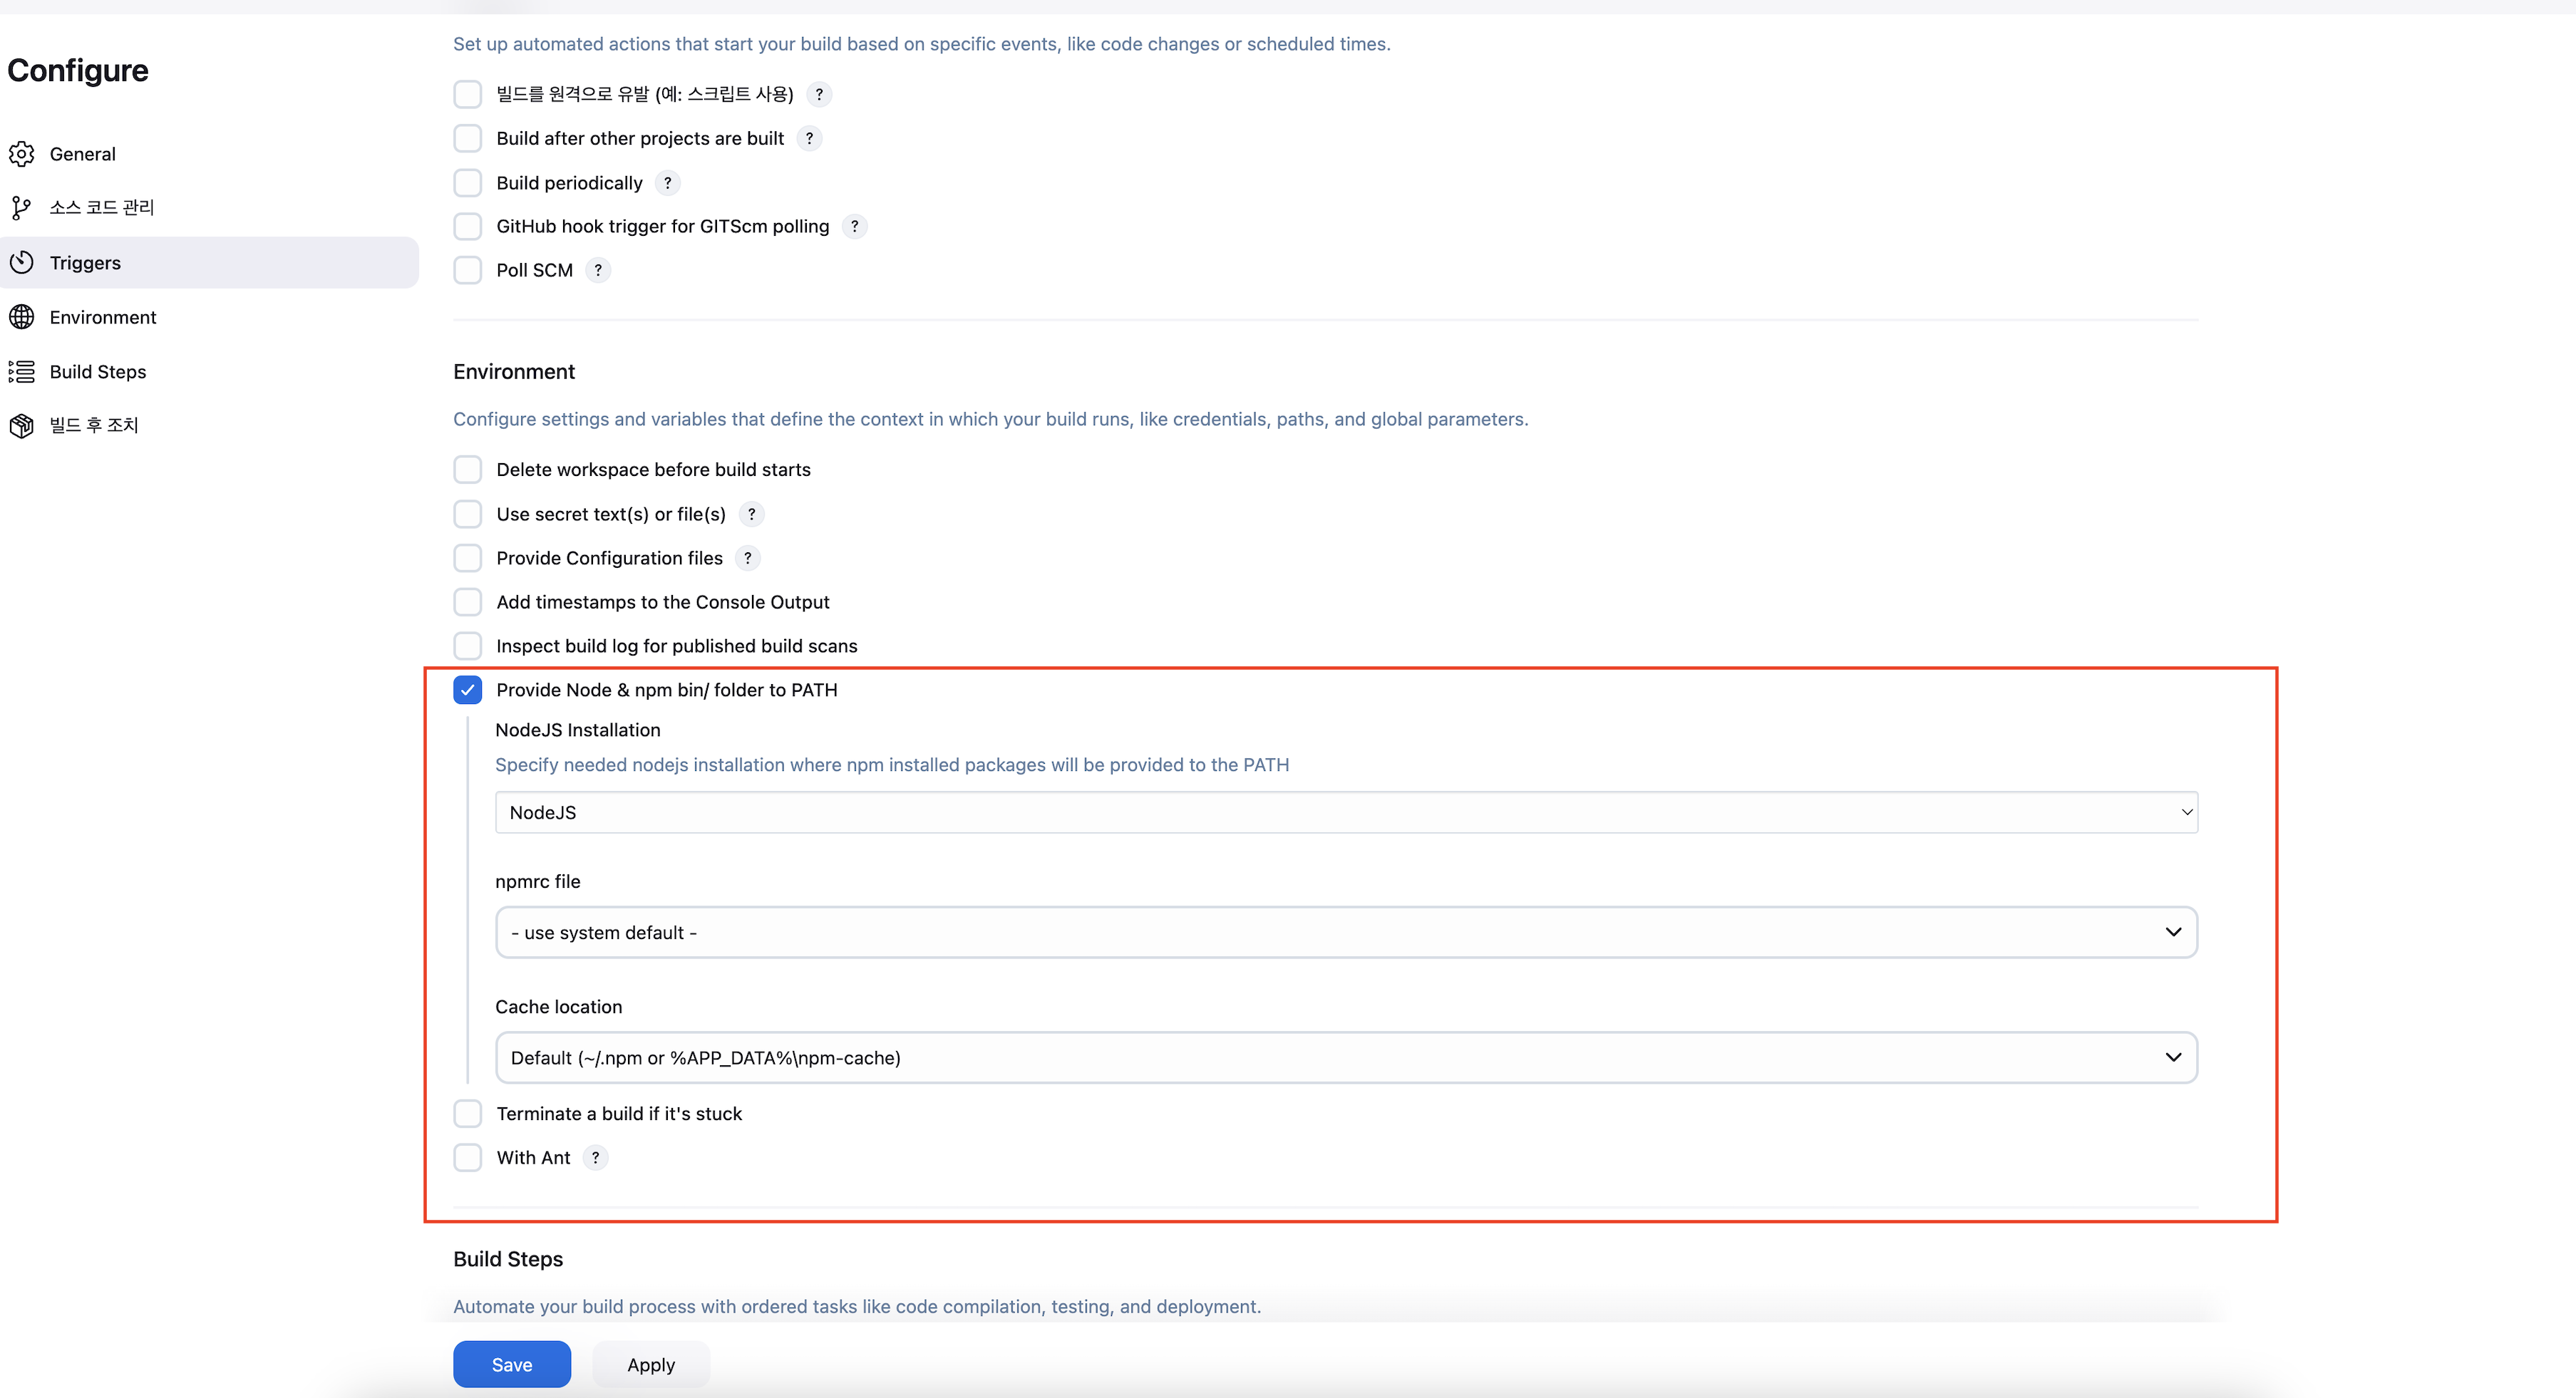Show help for With Ant option
Image resolution: width=2576 pixels, height=1398 pixels.
point(595,1158)
